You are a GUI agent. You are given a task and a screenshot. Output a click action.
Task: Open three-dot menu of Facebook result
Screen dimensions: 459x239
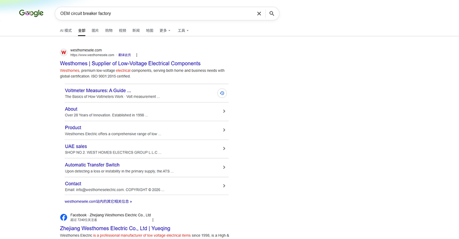[x=152, y=220]
